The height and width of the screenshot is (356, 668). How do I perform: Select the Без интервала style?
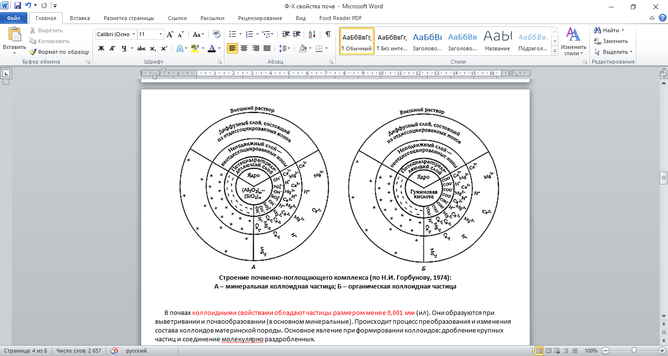[392, 41]
